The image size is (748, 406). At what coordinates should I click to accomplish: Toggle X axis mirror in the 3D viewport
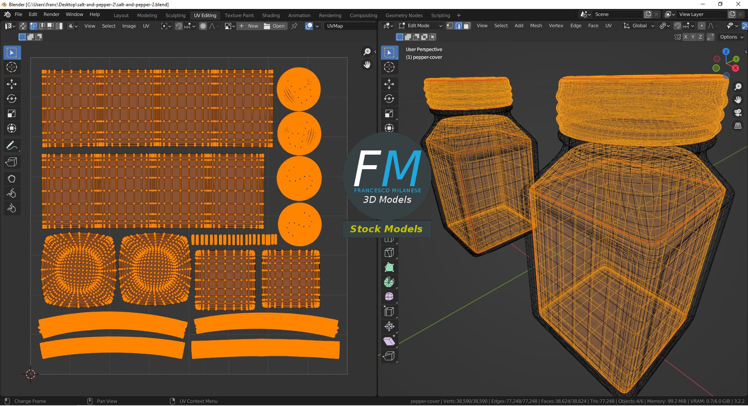685,37
